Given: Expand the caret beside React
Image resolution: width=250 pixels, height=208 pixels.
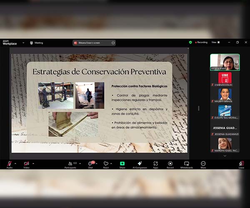Looking at the screenshot, I should [111, 163].
